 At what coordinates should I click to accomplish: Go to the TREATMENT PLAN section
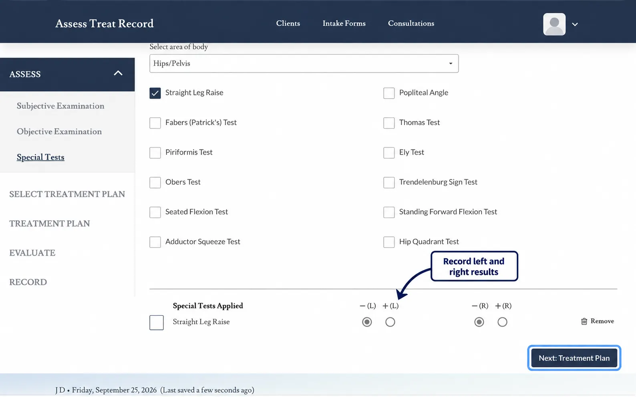50,223
